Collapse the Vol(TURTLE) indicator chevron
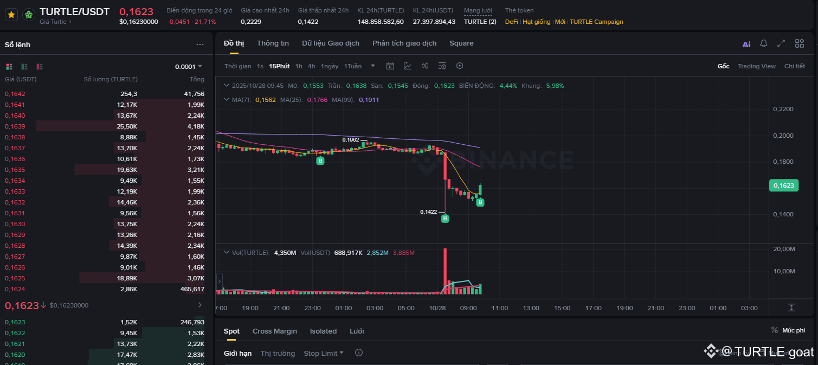Viewport: 818px width, 365px height. [x=227, y=253]
